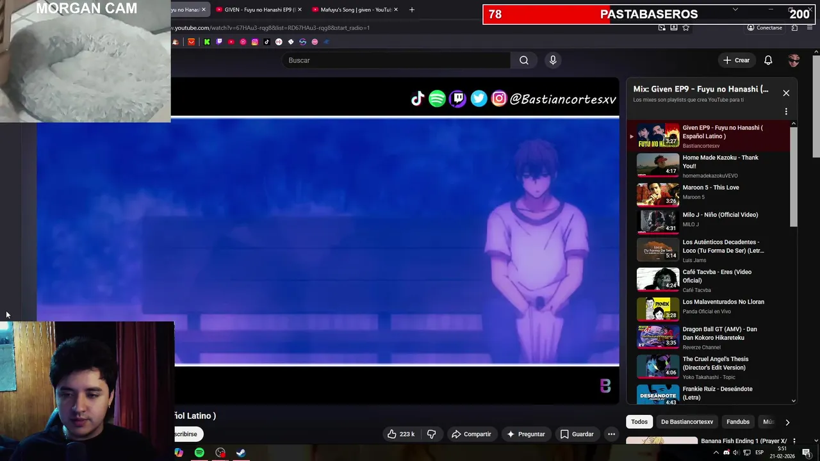The width and height of the screenshot is (820, 461).
Task: Open YouTube notifications bell
Action: (x=768, y=60)
